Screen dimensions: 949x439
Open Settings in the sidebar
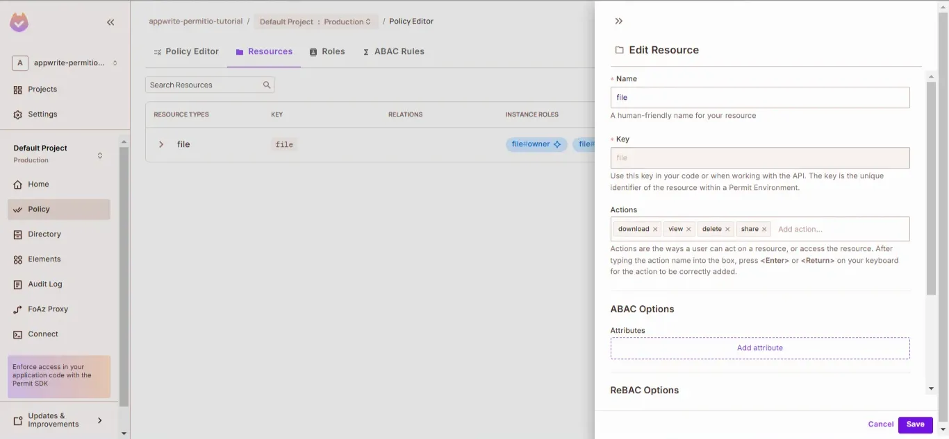(x=42, y=114)
